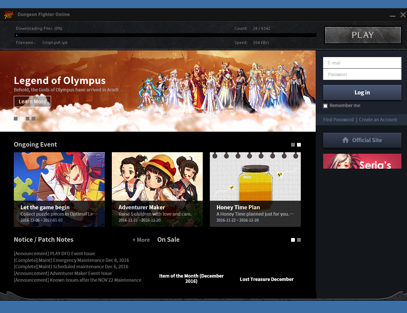Image resolution: width=407 pixels, height=313 pixels.
Task: Select the first banner slide indicator
Action: point(16,119)
